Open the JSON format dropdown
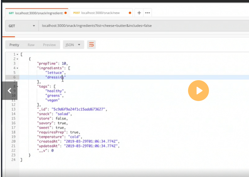Screen dimensions: 249x177 pyautogui.click(x=73, y=45)
